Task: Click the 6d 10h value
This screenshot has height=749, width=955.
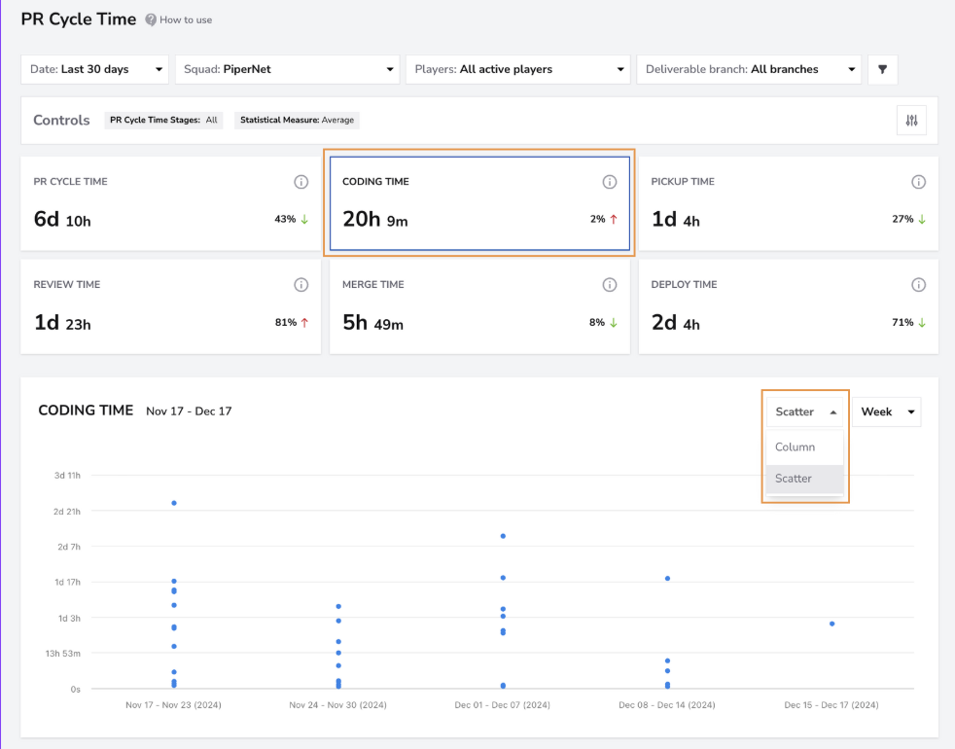Action: (62, 220)
